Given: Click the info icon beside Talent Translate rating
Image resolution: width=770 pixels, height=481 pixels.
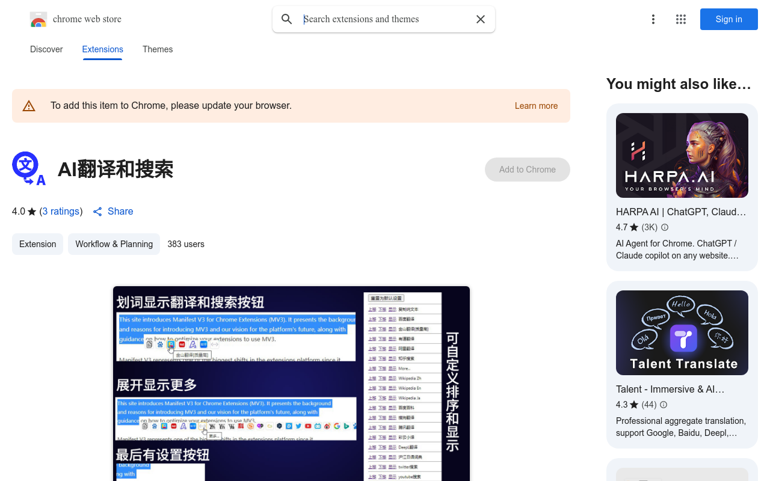Looking at the screenshot, I should (663, 405).
